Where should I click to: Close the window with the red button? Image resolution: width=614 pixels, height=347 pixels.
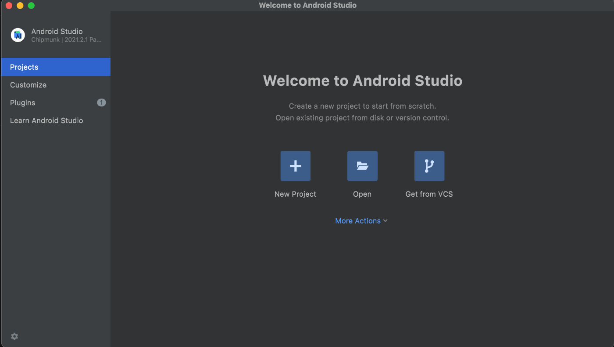pyautogui.click(x=9, y=6)
